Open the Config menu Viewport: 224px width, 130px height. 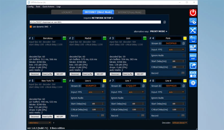point(31,7)
